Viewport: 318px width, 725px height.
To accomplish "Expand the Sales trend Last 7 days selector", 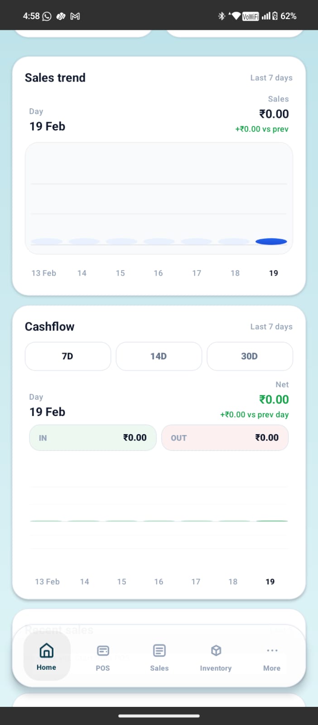I will pos(271,77).
